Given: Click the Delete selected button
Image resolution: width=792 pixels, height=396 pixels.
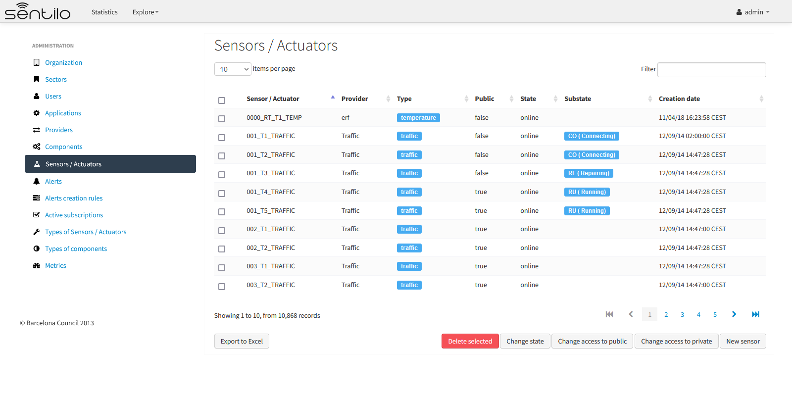Looking at the screenshot, I should tap(470, 341).
